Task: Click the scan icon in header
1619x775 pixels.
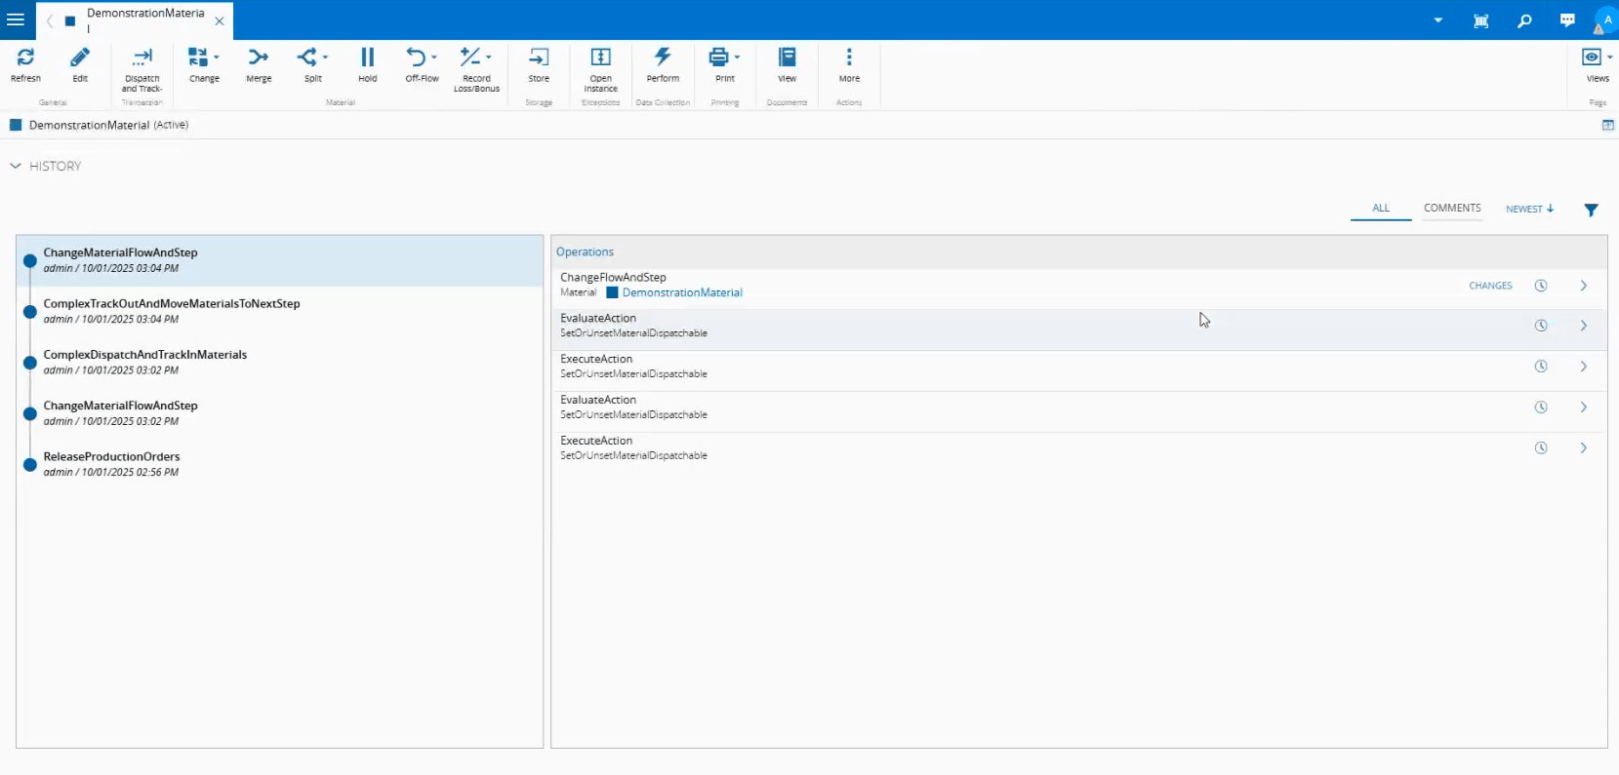Action: click(x=1480, y=20)
